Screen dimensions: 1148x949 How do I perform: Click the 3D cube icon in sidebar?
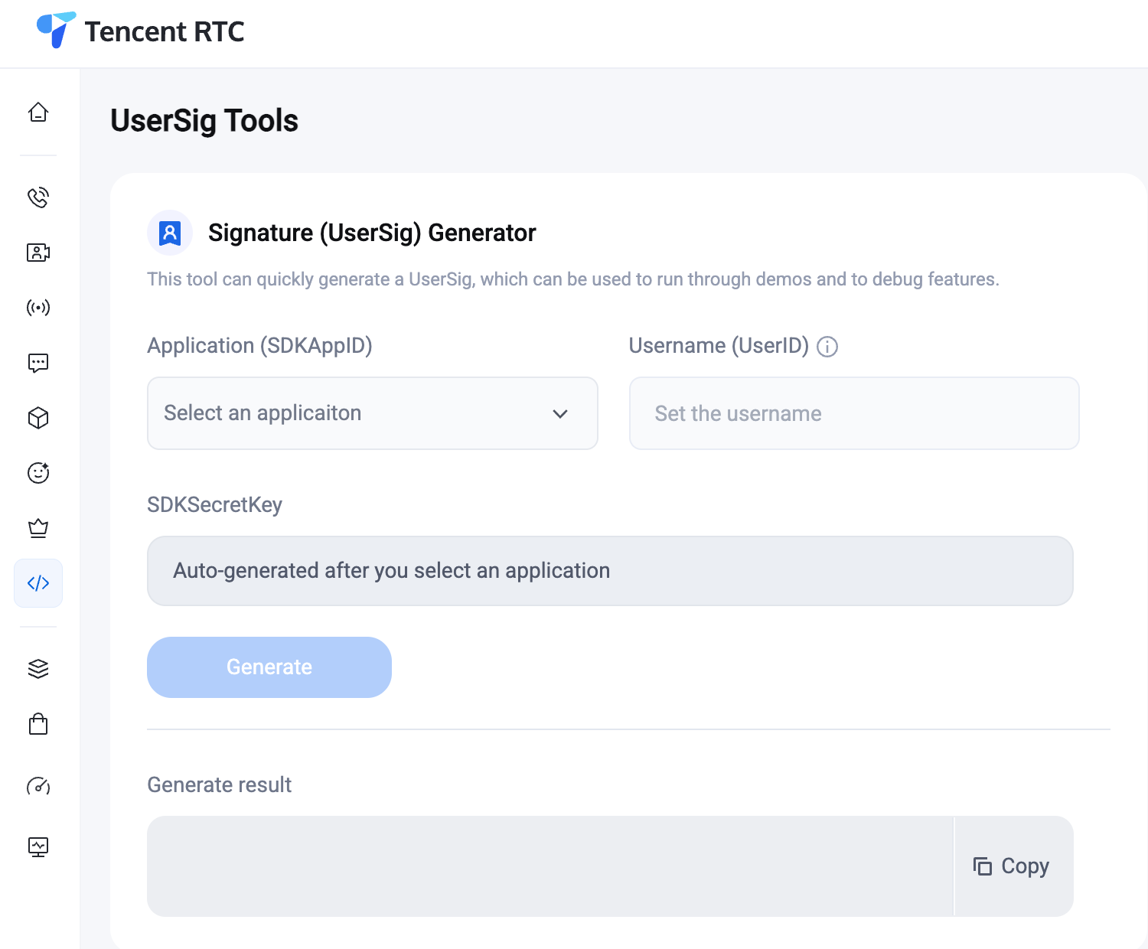click(38, 418)
